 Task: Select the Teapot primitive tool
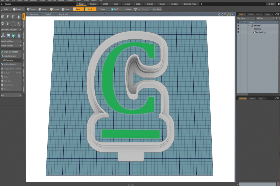click(8, 23)
